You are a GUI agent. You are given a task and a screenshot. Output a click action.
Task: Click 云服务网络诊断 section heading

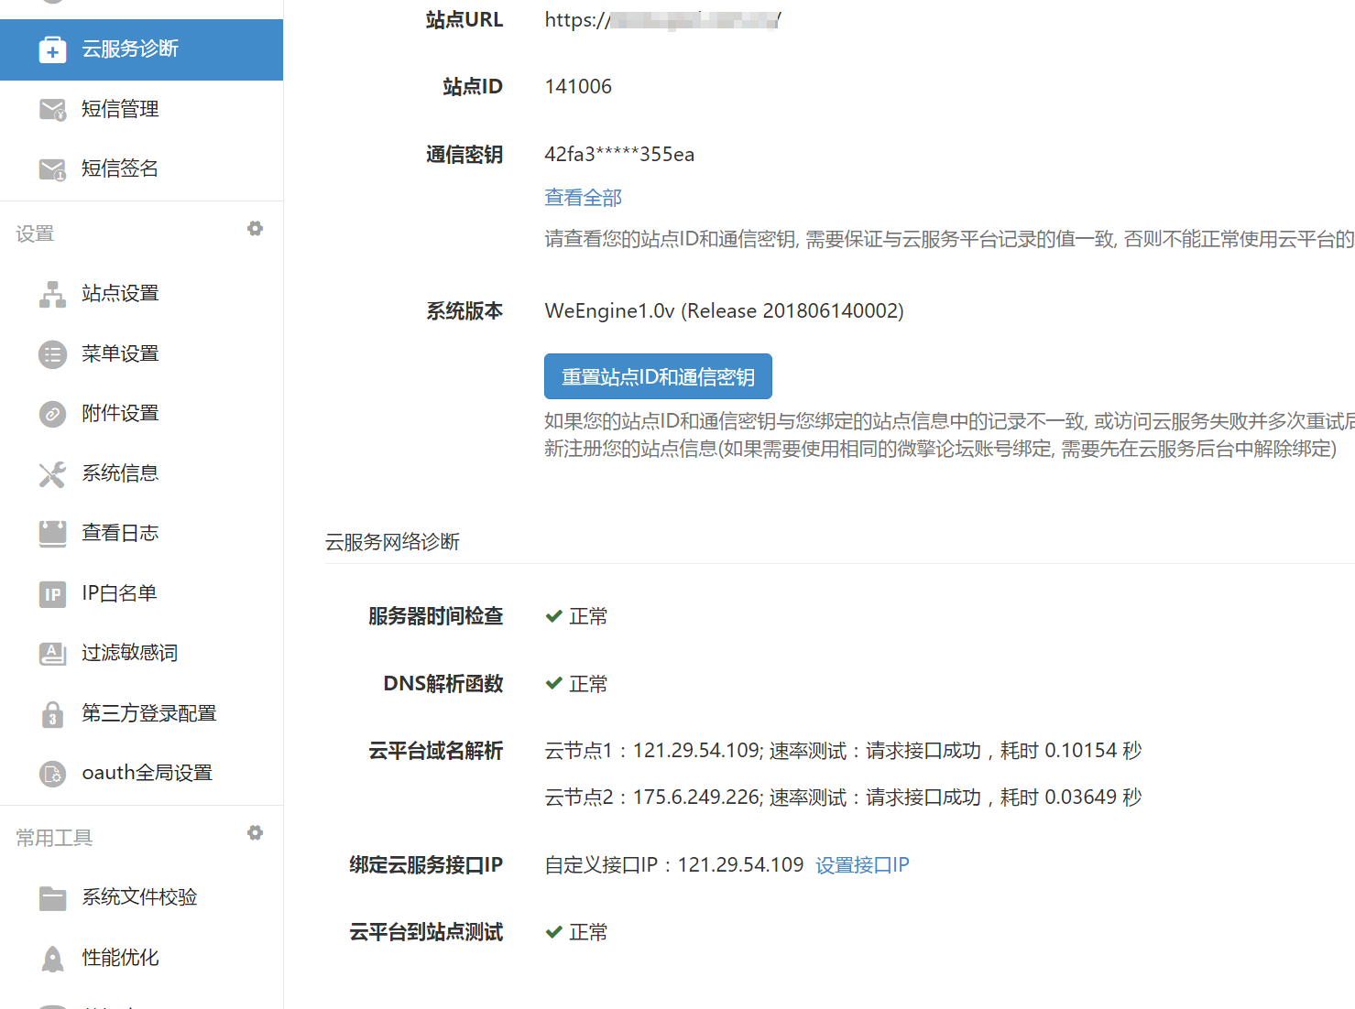[392, 542]
